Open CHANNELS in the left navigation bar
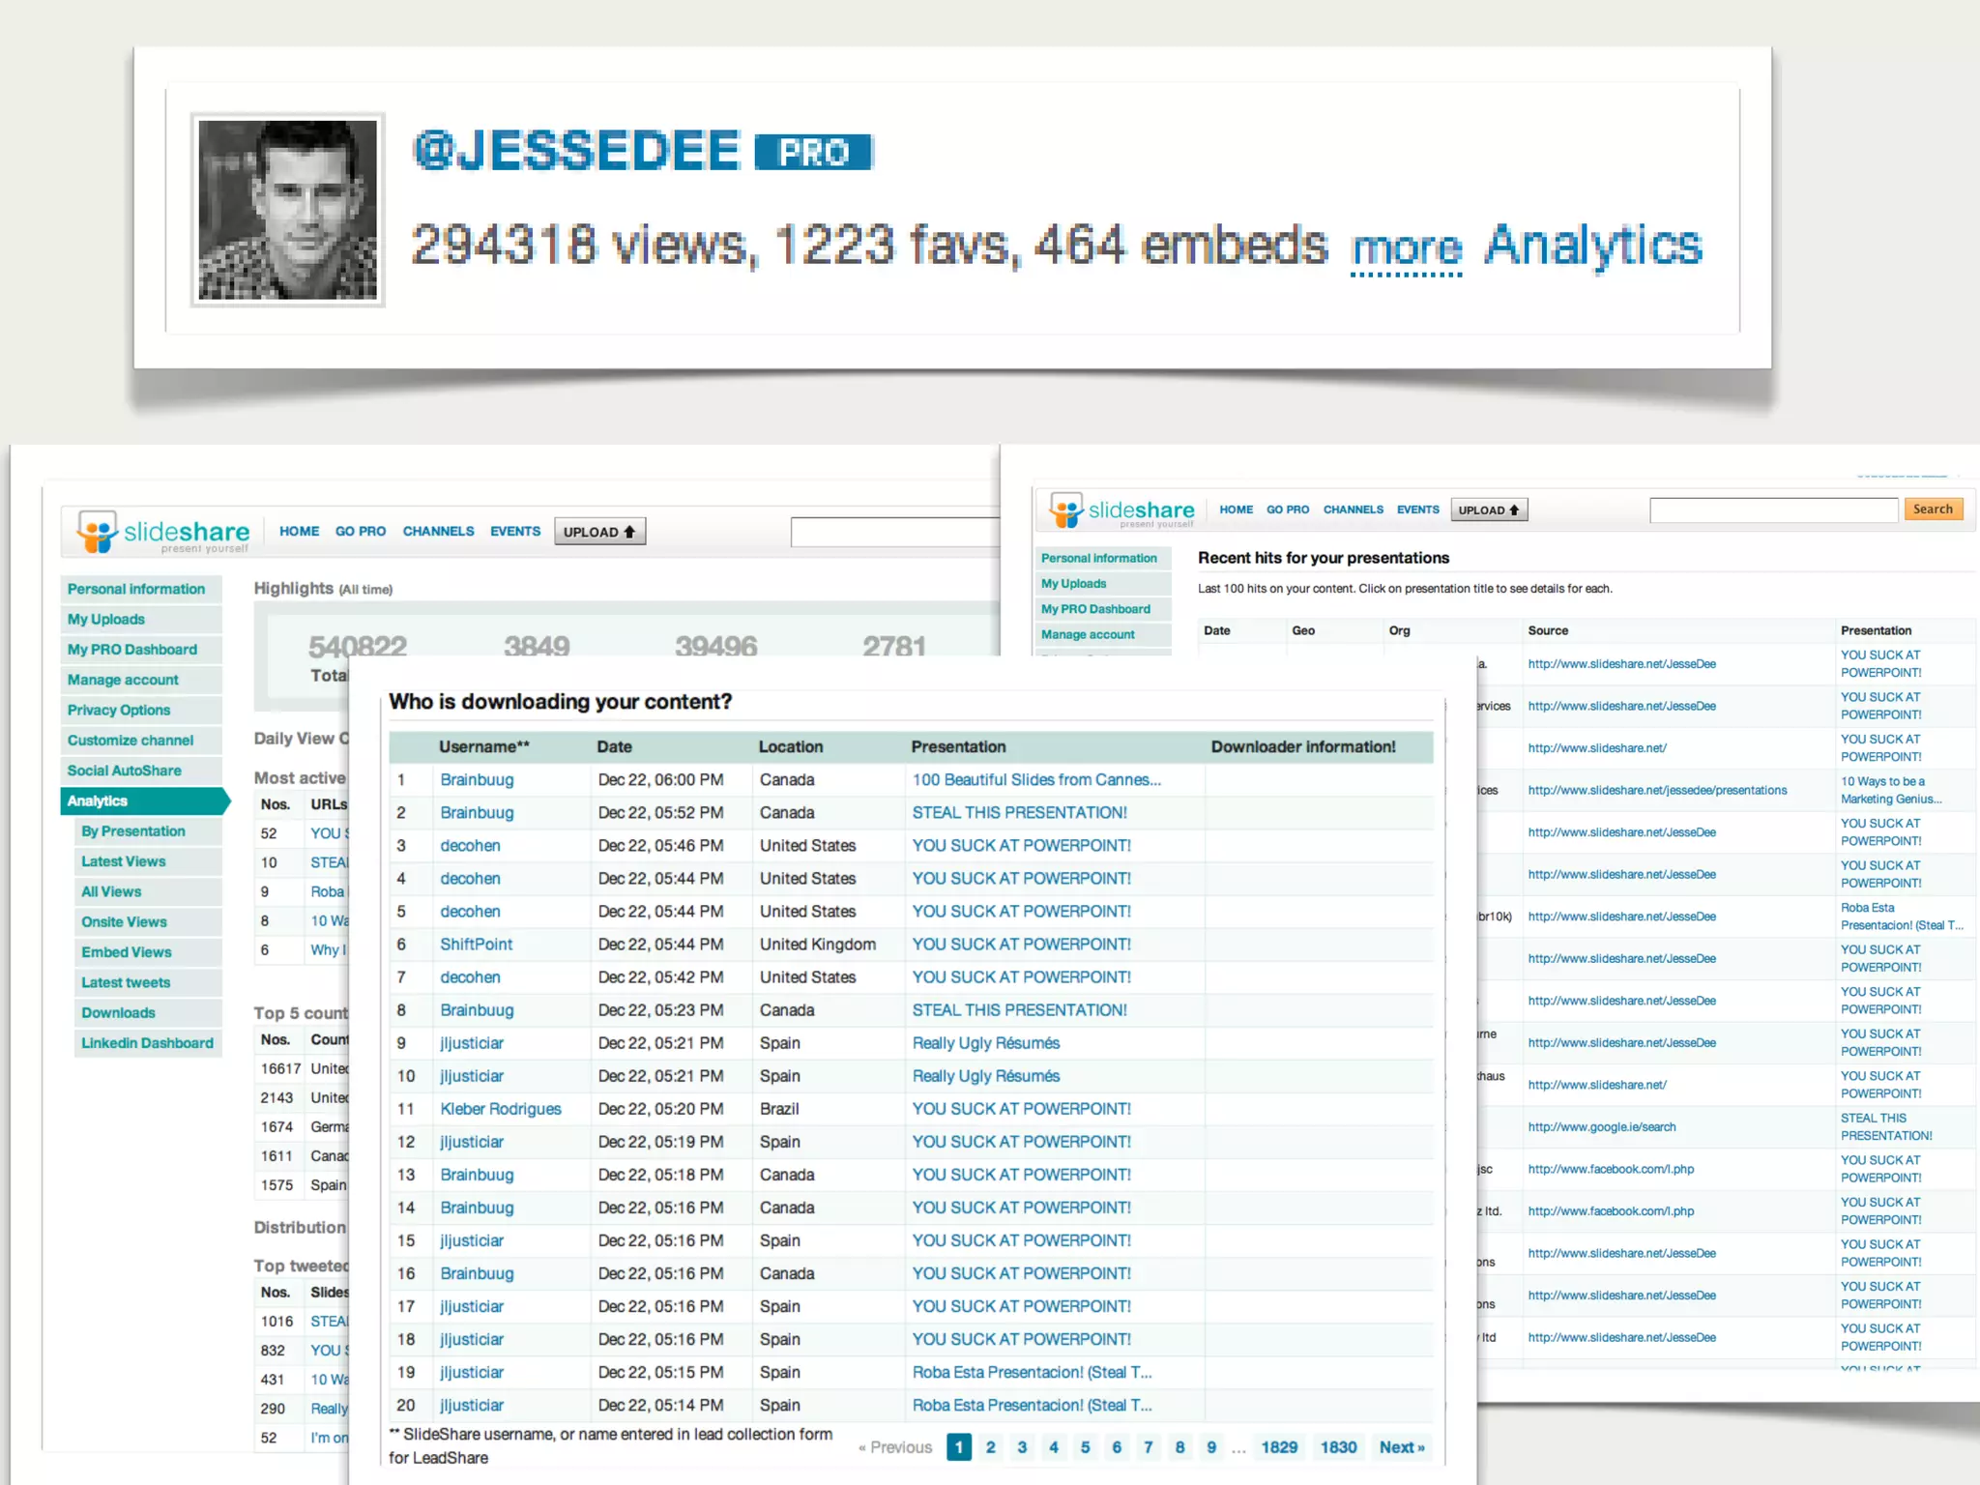This screenshot has height=1485, width=1980. click(438, 532)
